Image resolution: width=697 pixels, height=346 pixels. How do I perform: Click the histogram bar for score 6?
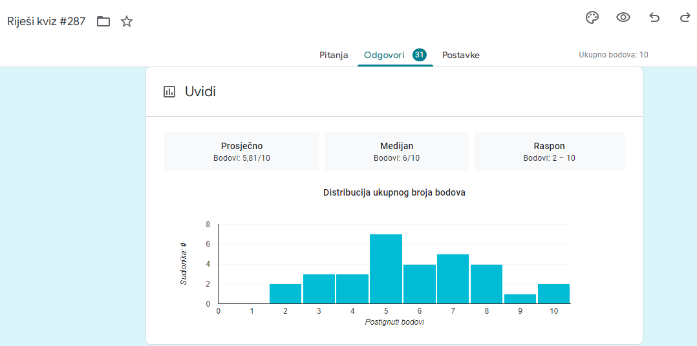point(420,284)
